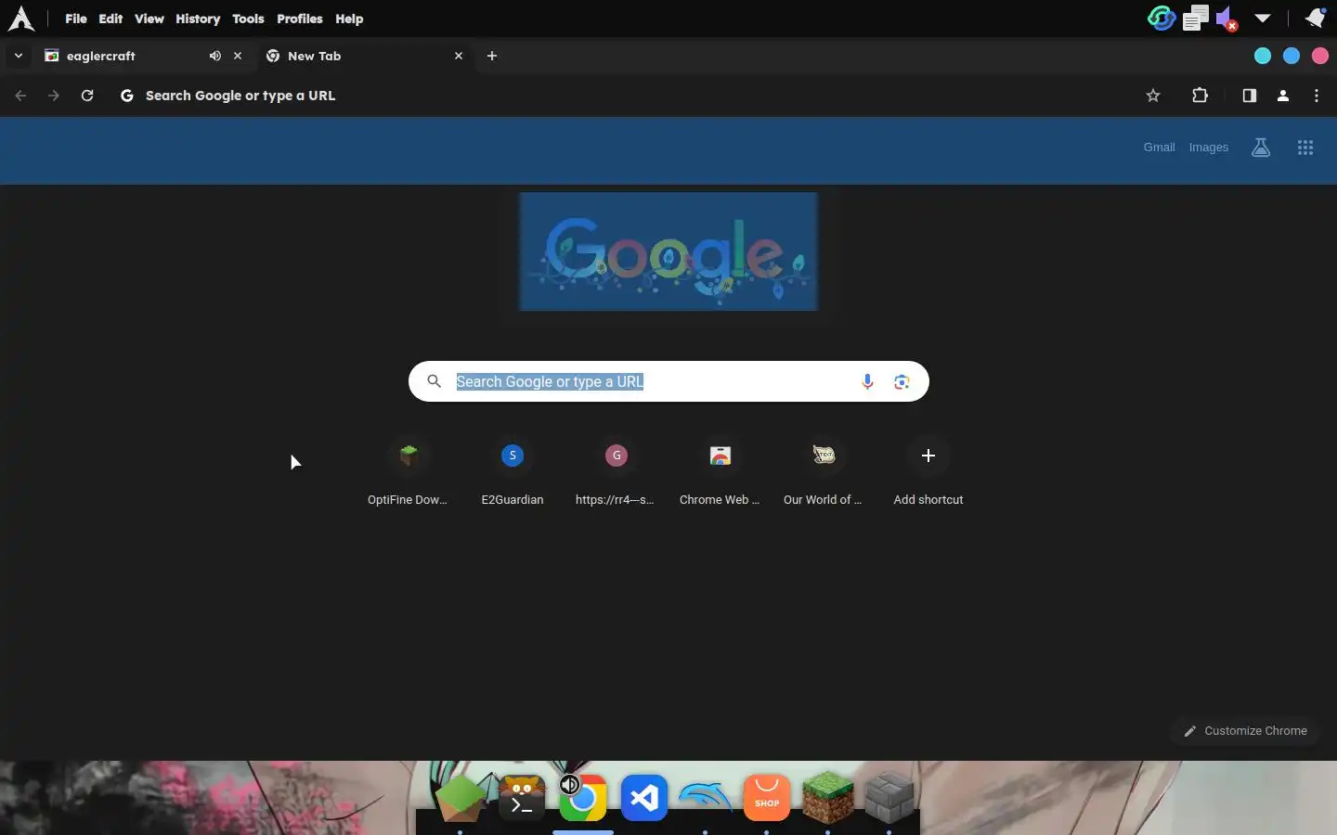
Task: Launch the Dolphin emulator from the dock
Action: [x=706, y=798]
